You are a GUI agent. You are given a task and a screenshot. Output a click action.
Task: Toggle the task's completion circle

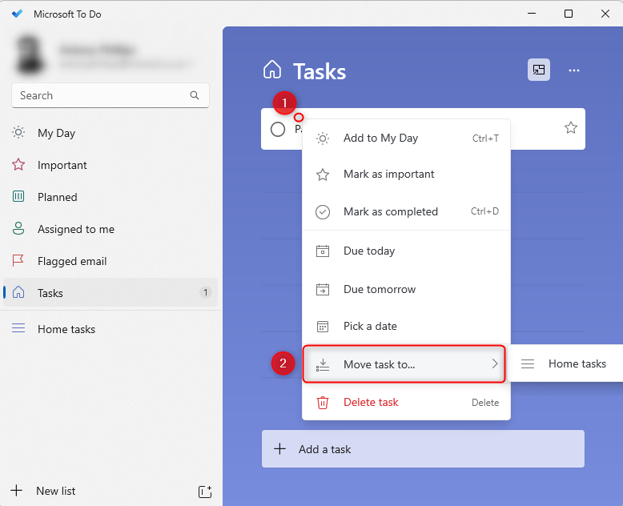pyautogui.click(x=278, y=129)
